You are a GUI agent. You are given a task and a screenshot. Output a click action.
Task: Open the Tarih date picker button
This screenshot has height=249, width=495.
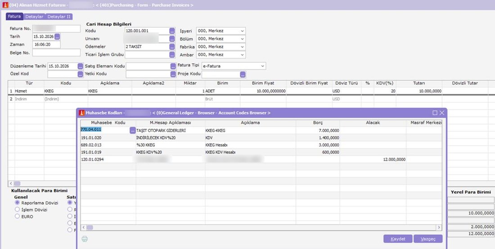pyautogui.click(x=57, y=37)
